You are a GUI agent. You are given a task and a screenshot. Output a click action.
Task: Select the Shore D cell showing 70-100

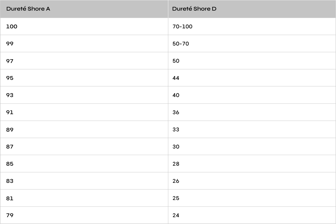(252, 27)
